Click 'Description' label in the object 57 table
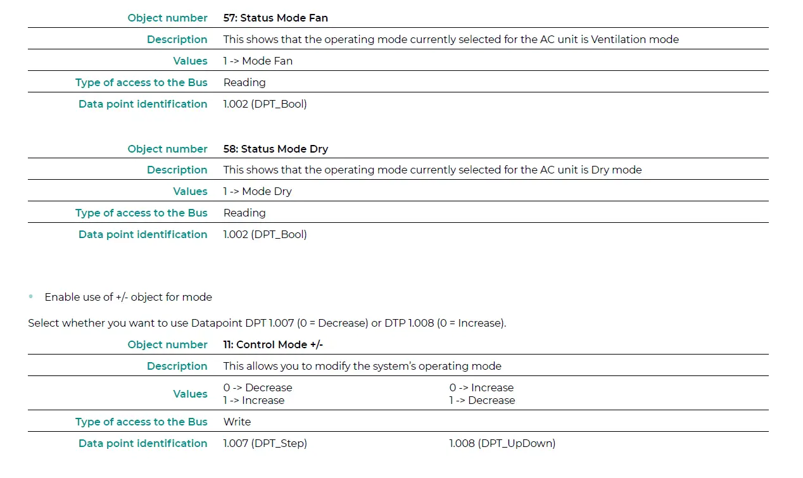Viewport: 803px width, 478px height. tap(177, 39)
